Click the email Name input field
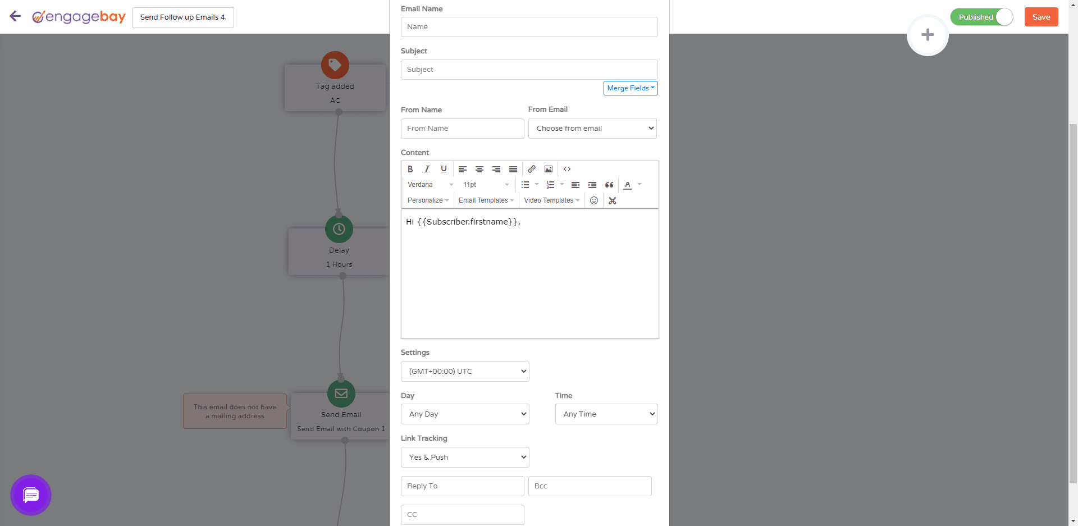 [529, 27]
